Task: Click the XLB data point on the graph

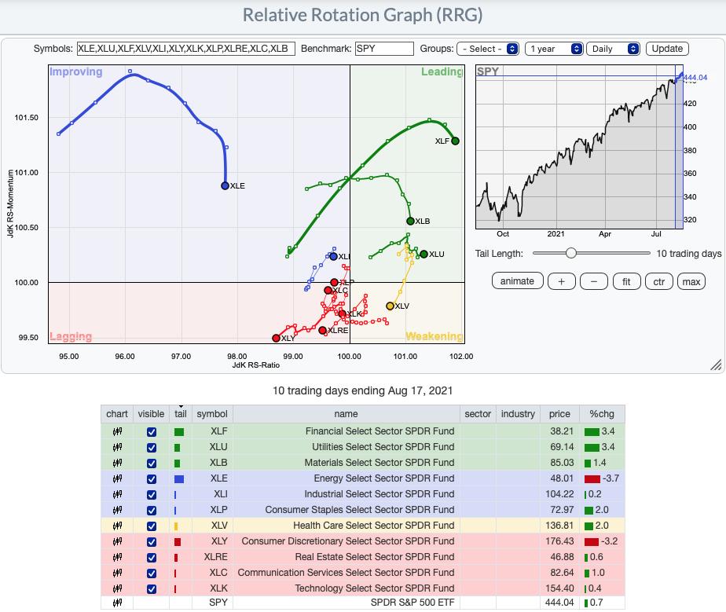Action: pyautogui.click(x=410, y=222)
